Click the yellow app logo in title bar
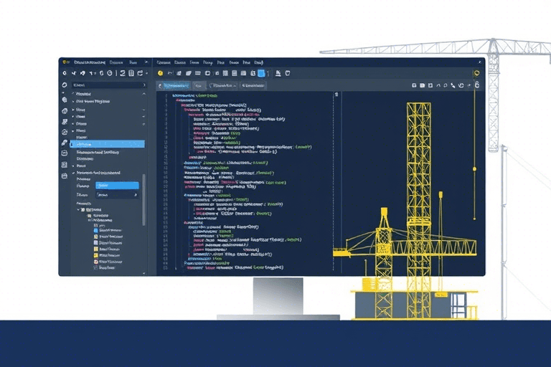551x367 pixels. point(65,62)
